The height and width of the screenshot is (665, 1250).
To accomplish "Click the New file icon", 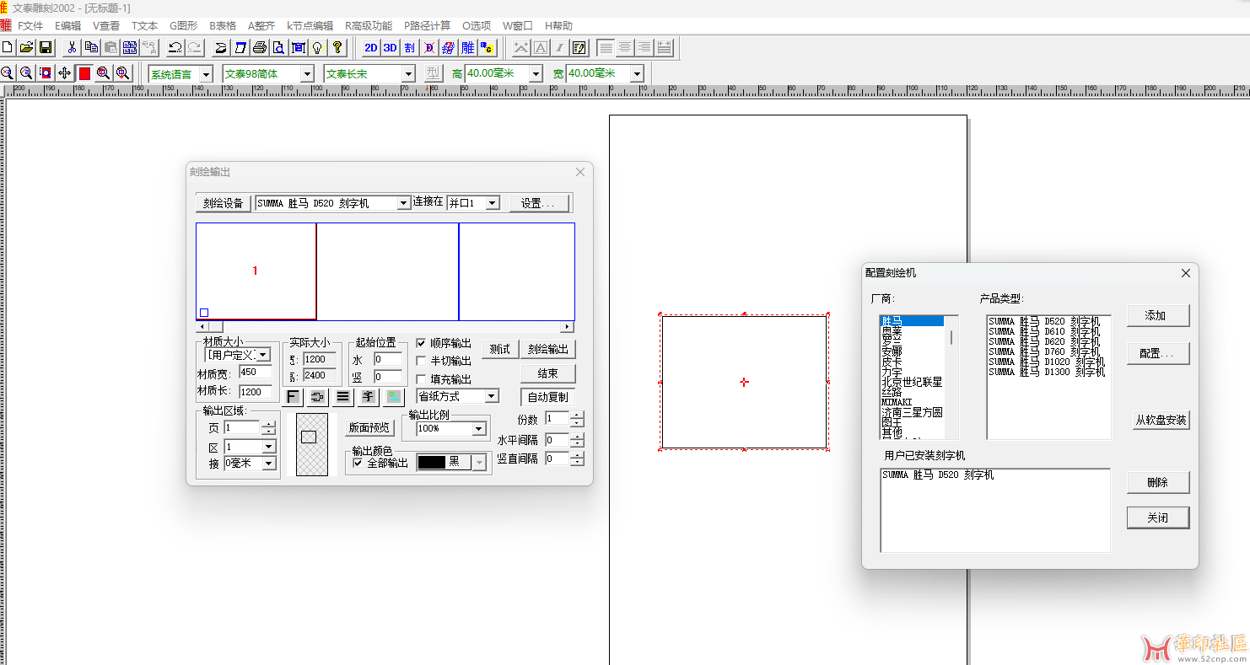I will point(8,47).
